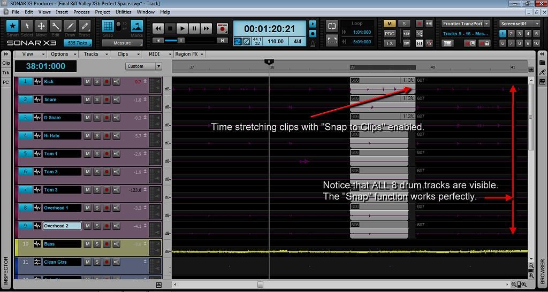Open the Process menu
The image size is (548, 292).
[x=81, y=12]
